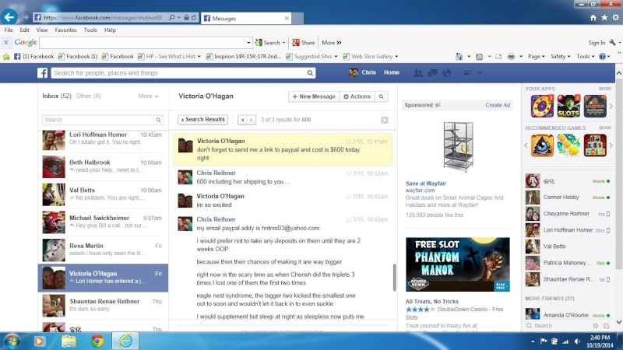Image resolution: width=623 pixels, height=350 pixels.
Task: Go to next search result arrow
Action: [x=251, y=120]
